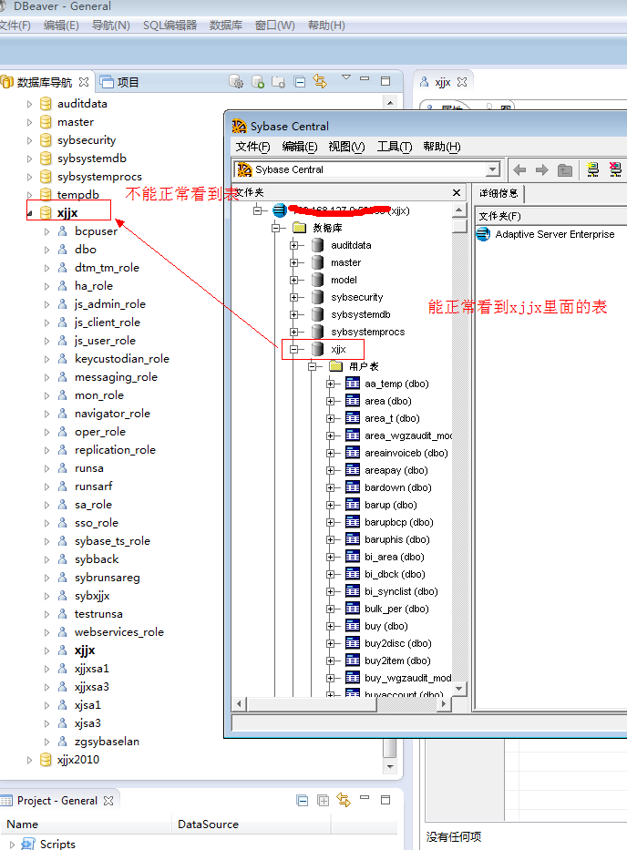Open Sybase Central 帮助(H) menu

click(x=442, y=147)
